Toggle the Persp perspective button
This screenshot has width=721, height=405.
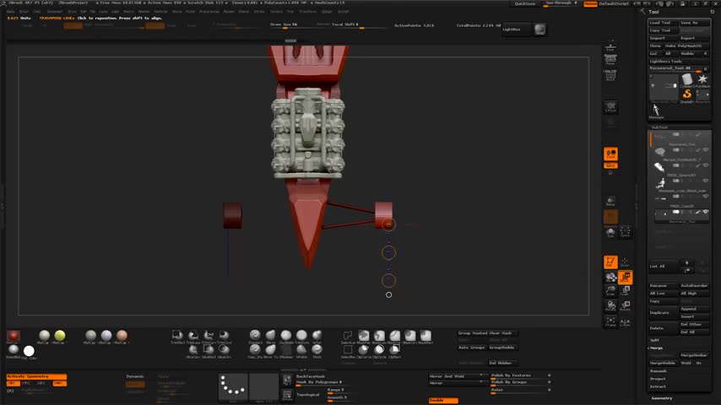(610, 59)
